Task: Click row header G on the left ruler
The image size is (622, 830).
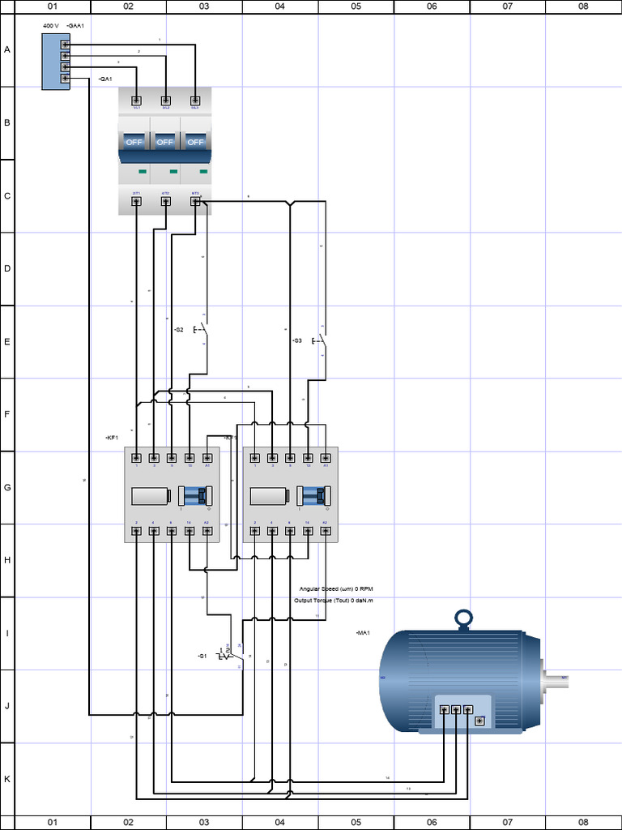Action: pos(7,487)
